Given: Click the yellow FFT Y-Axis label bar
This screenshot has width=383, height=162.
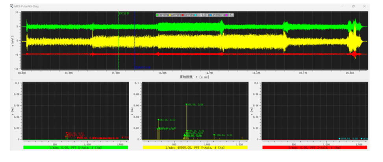Looking at the screenshot, I should click(195, 147).
